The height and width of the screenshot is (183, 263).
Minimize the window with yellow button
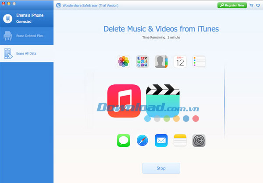click(x=9, y=3)
